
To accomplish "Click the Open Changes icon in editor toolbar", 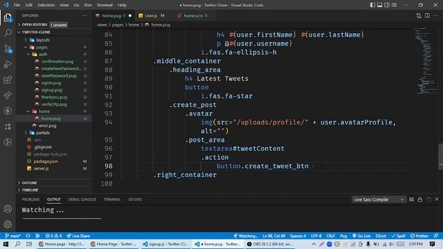I will [x=418, y=15].
